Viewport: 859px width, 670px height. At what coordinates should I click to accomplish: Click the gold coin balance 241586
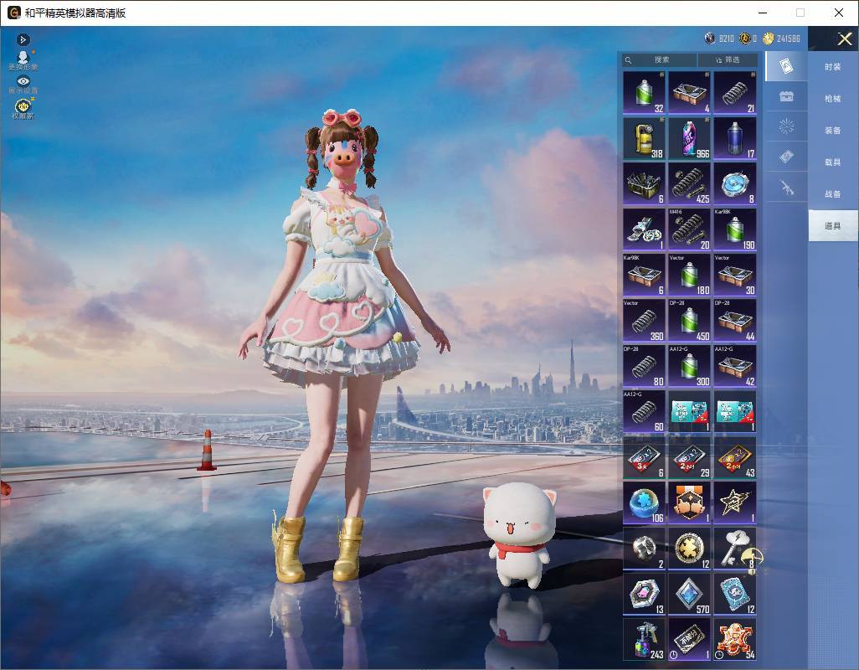pos(782,39)
